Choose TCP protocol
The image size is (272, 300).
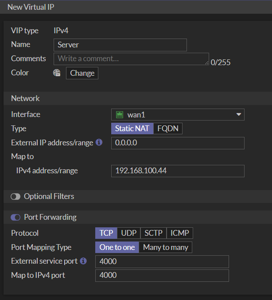pyautogui.click(x=106, y=233)
